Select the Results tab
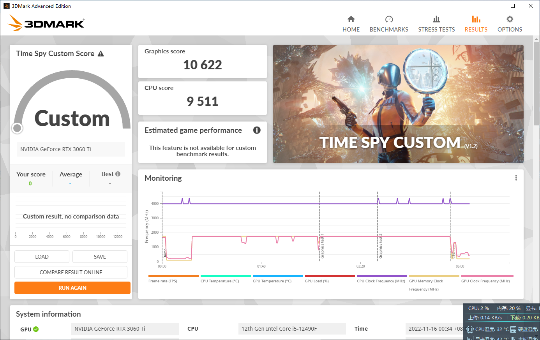 point(476,24)
